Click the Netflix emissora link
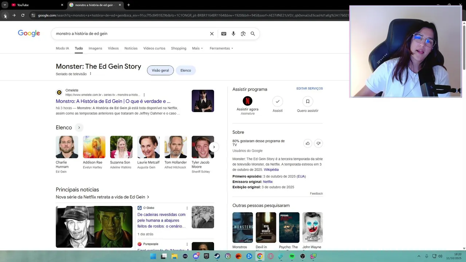 pyautogui.click(x=268, y=182)
